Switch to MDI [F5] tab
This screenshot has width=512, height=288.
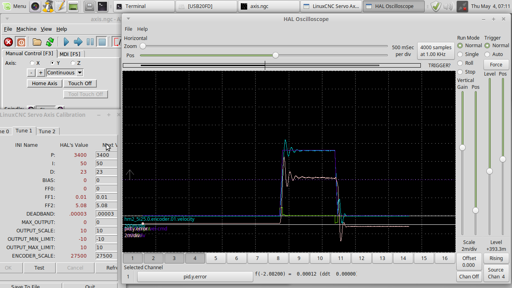coord(70,54)
